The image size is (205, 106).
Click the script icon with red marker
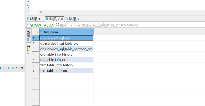28,7
